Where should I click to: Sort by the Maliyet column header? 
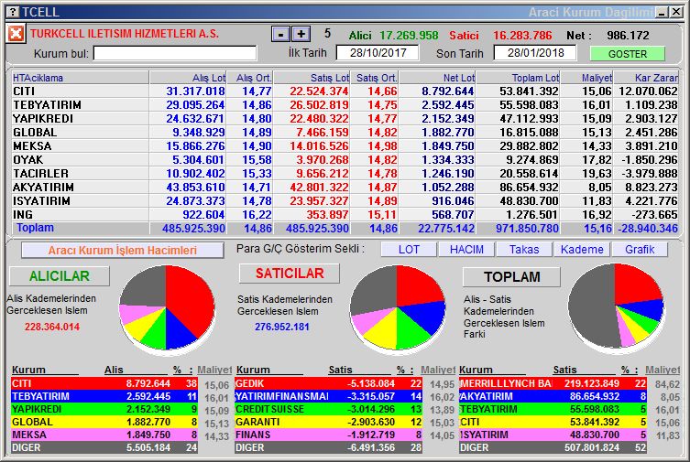[587, 78]
